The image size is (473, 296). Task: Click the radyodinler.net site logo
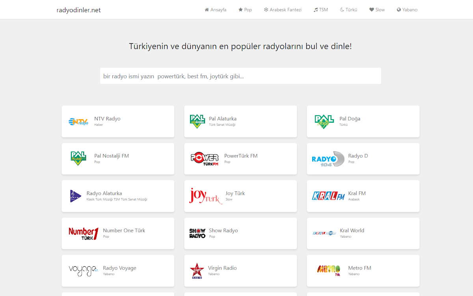pos(78,10)
